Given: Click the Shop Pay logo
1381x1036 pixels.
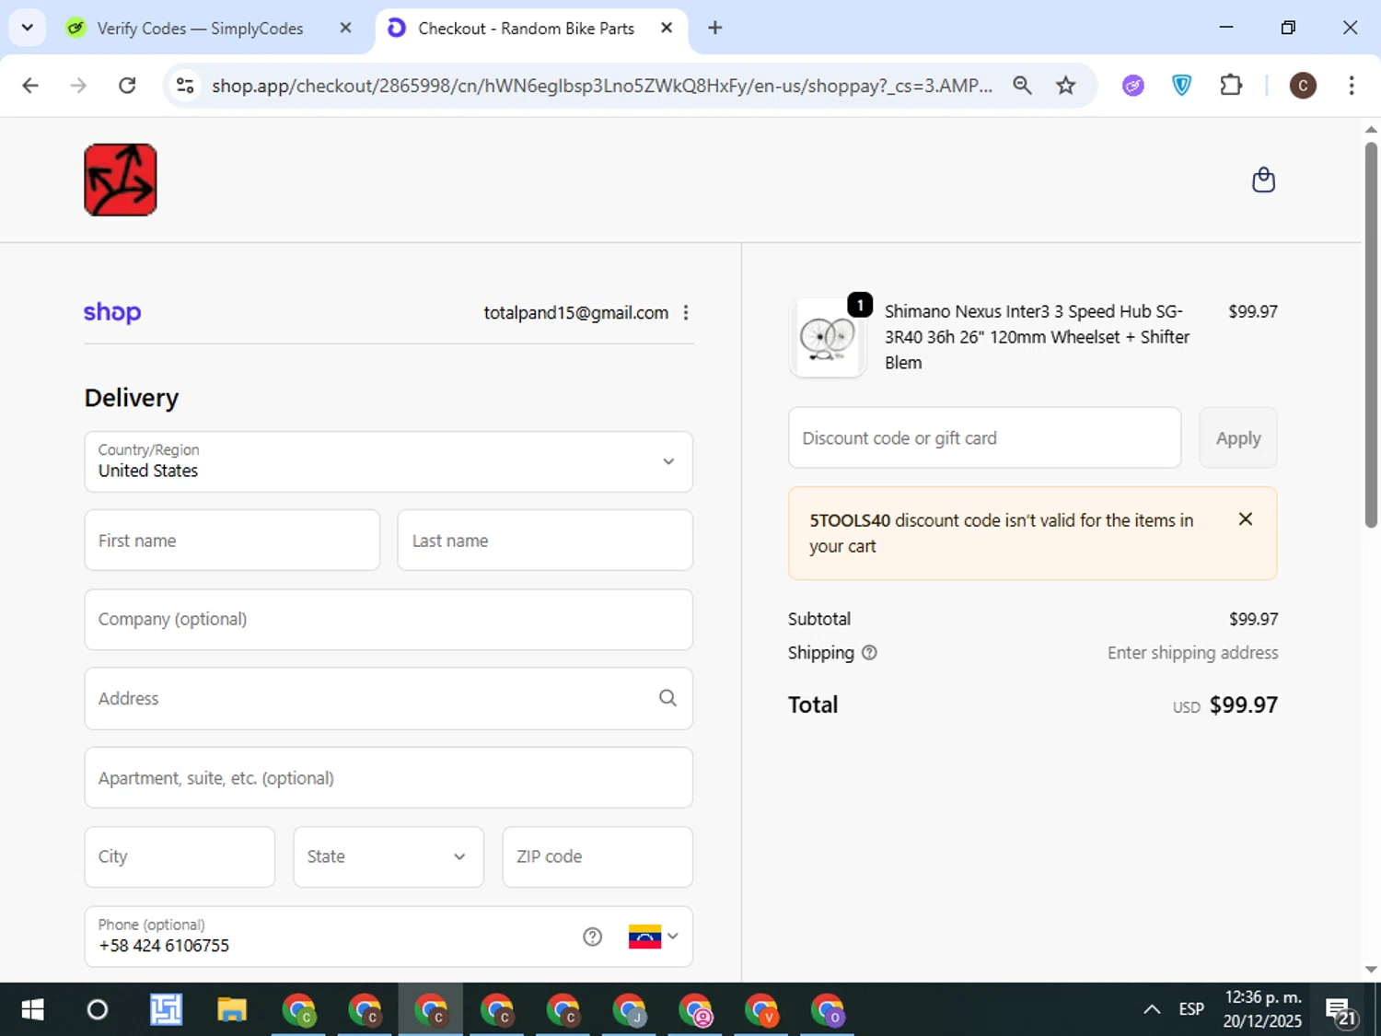Looking at the screenshot, I should (x=112, y=312).
